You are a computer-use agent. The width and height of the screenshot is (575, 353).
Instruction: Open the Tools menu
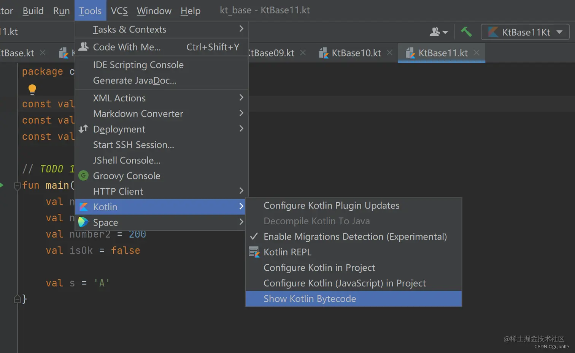90,11
